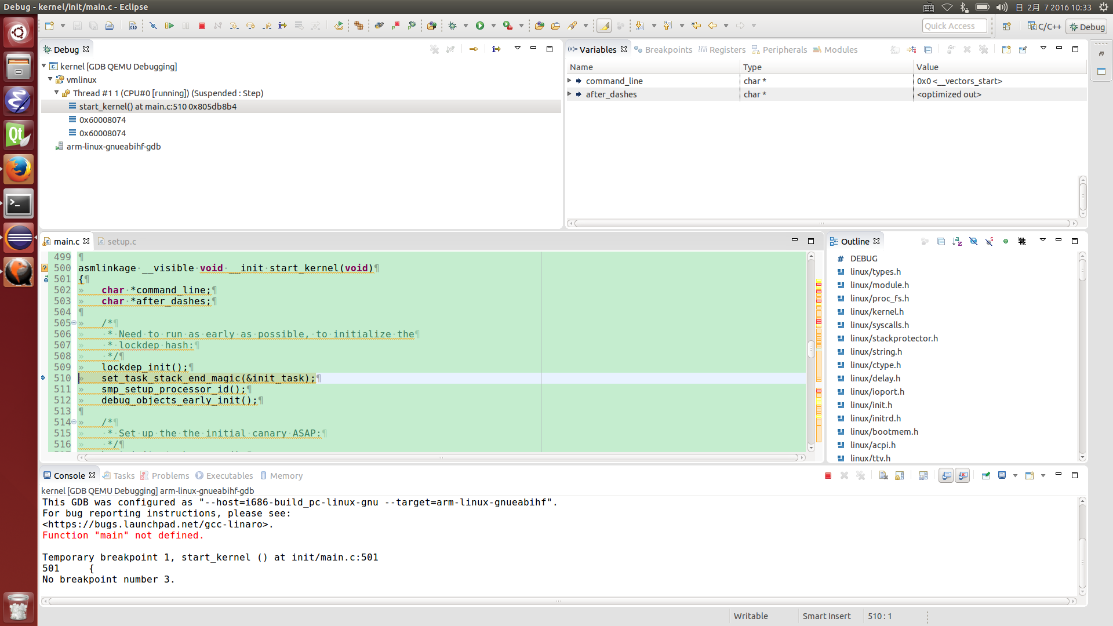The height and width of the screenshot is (626, 1113).
Task: Collapse the vmlinux tree node
Action: point(50,79)
